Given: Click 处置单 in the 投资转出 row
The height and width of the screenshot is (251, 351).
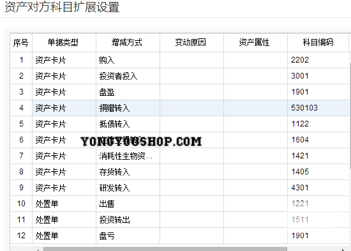Looking at the screenshot, I should pos(47,220).
